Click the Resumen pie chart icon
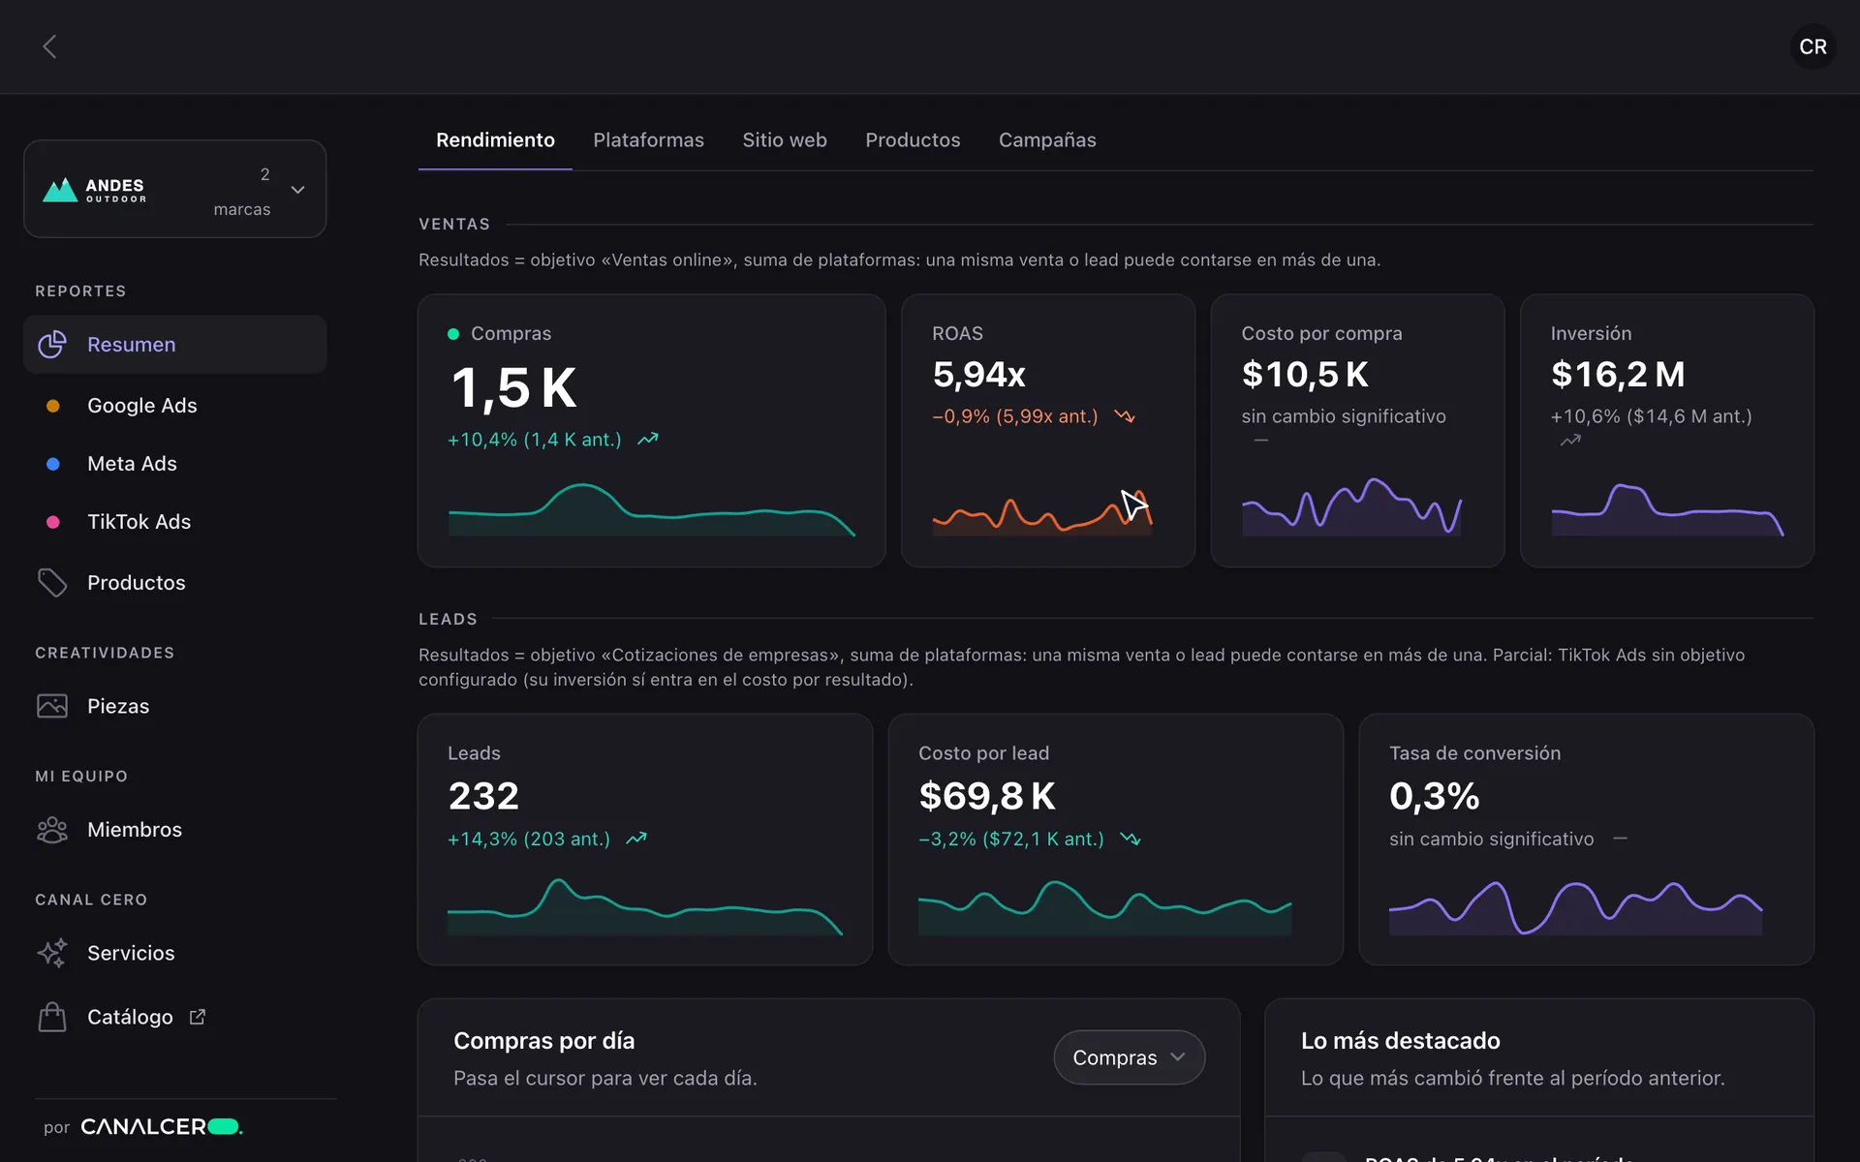Screen dimensions: 1860x1162 click(x=52, y=344)
